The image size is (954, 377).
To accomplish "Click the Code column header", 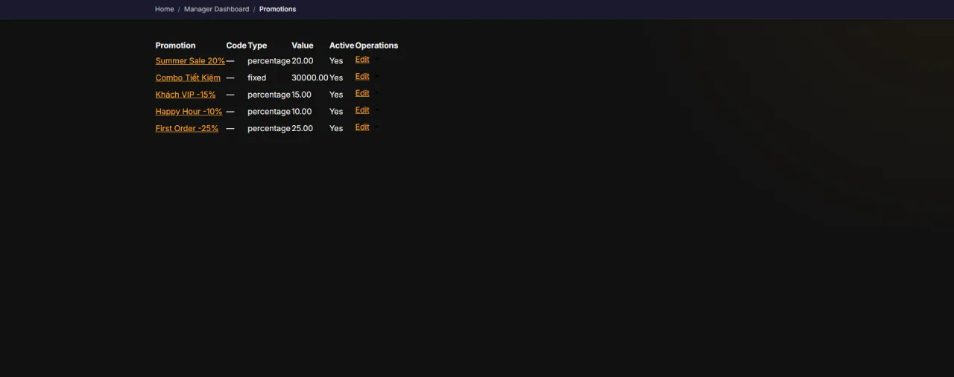I will (x=236, y=45).
